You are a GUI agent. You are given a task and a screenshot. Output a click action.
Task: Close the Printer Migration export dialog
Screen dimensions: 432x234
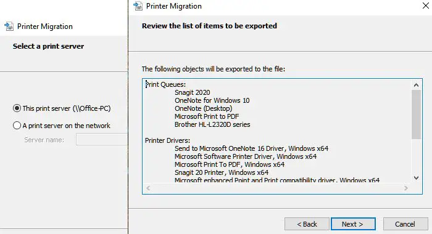(x=425, y=6)
